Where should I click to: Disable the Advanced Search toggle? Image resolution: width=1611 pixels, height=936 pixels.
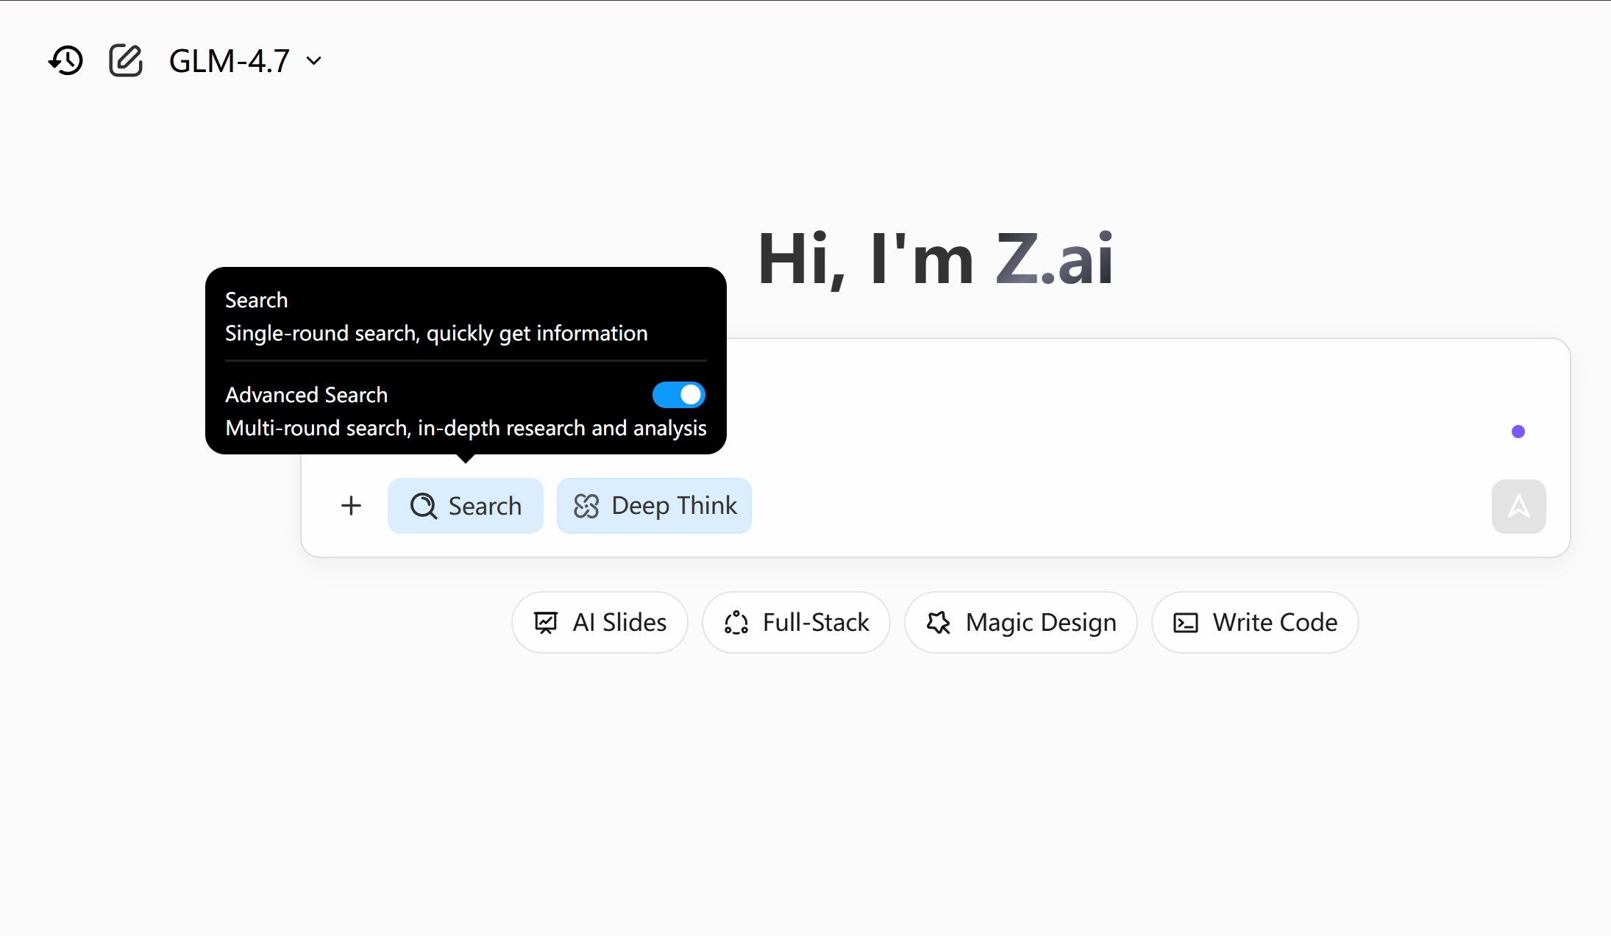(678, 395)
